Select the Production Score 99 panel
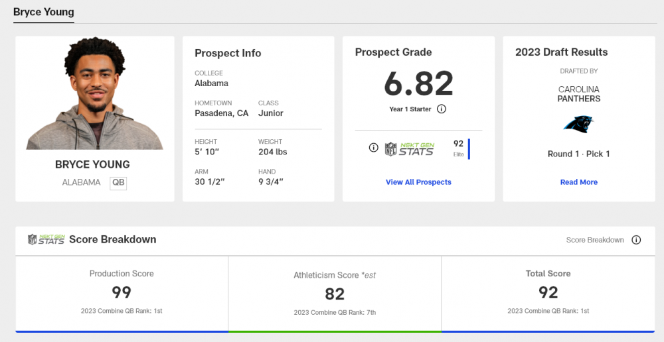 (122, 292)
